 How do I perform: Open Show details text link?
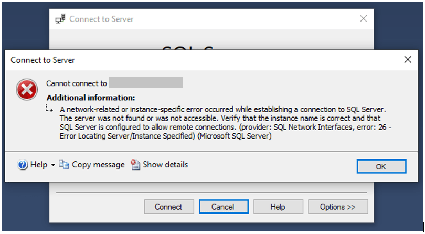pos(165,164)
